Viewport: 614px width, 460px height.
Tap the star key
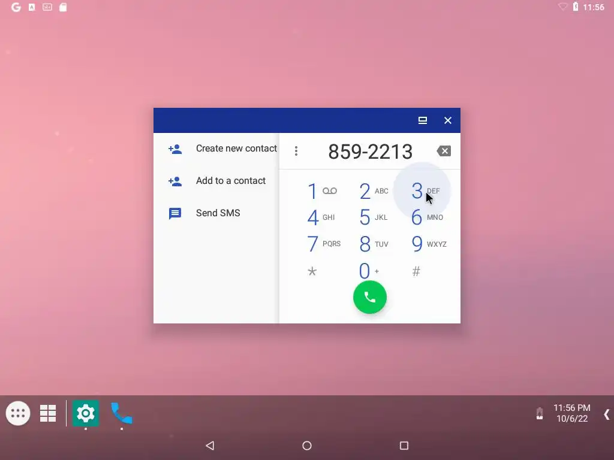pos(312,271)
